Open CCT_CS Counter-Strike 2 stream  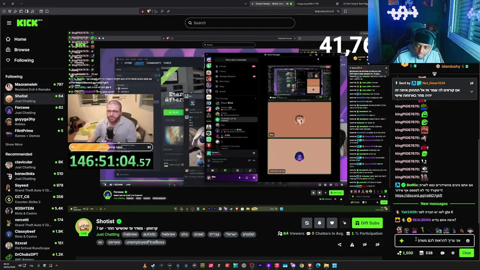coord(34,199)
